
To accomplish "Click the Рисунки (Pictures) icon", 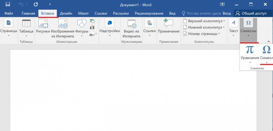I will click(x=42, y=24).
